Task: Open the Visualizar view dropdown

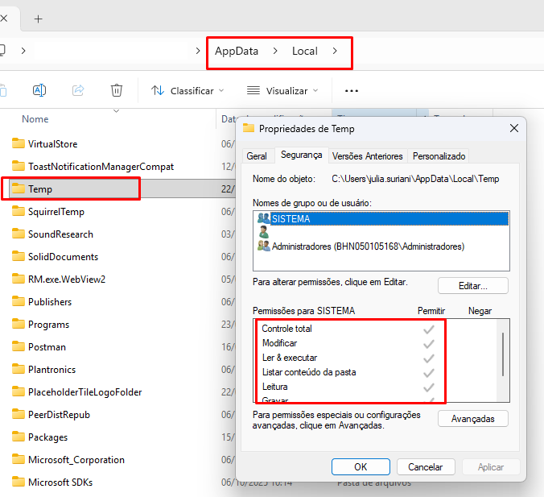Action: [x=282, y=91]
